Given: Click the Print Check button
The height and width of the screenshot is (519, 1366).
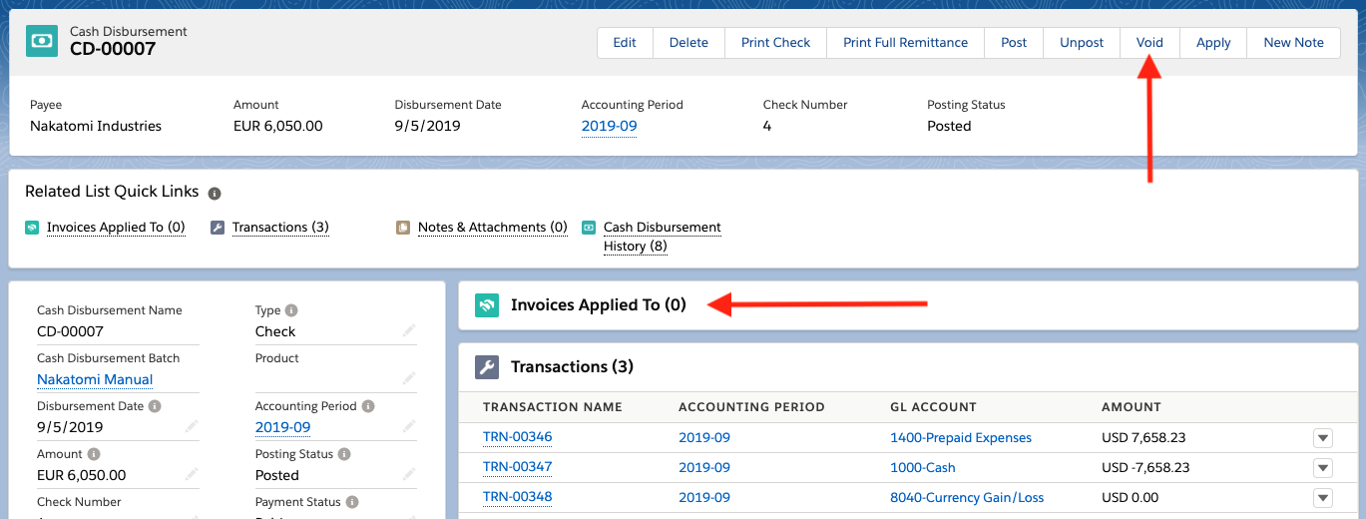Looking at the screenshot, I should 776,43.
